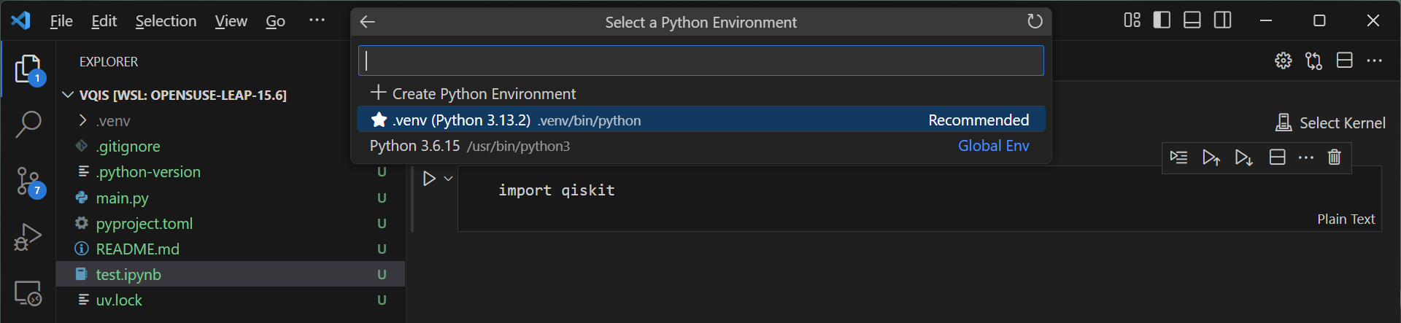This screenshot has height=323, width=1401.
Task: Click the environment search input field
Action: [x=700, y=61]
